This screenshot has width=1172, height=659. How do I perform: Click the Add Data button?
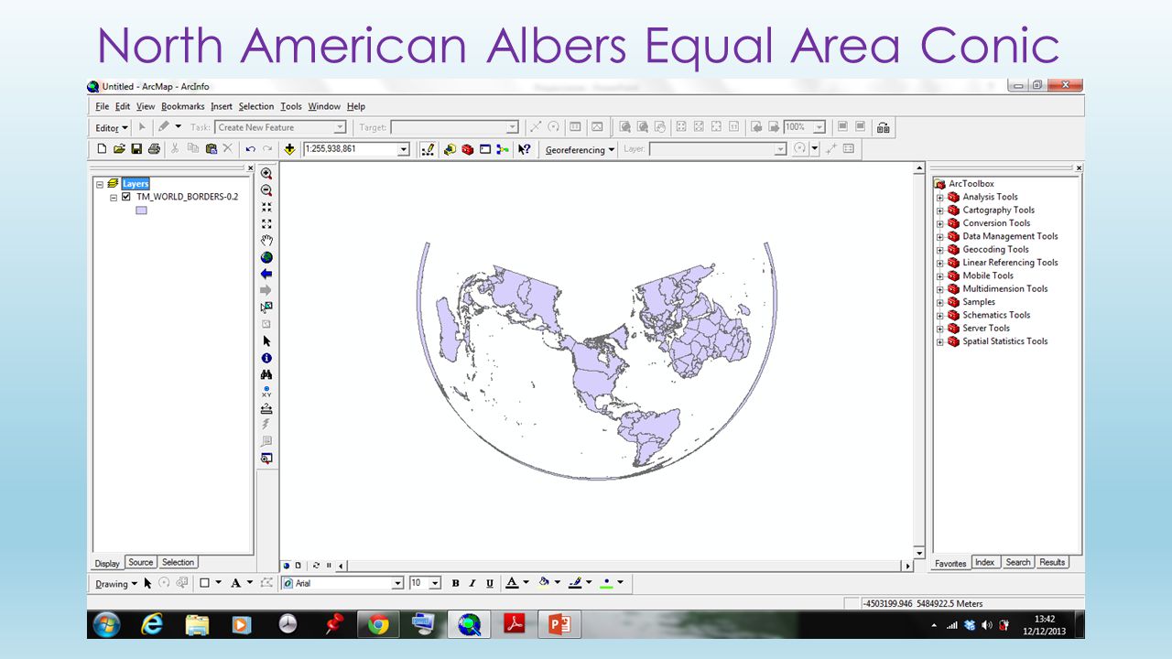(x=290, y=149)
